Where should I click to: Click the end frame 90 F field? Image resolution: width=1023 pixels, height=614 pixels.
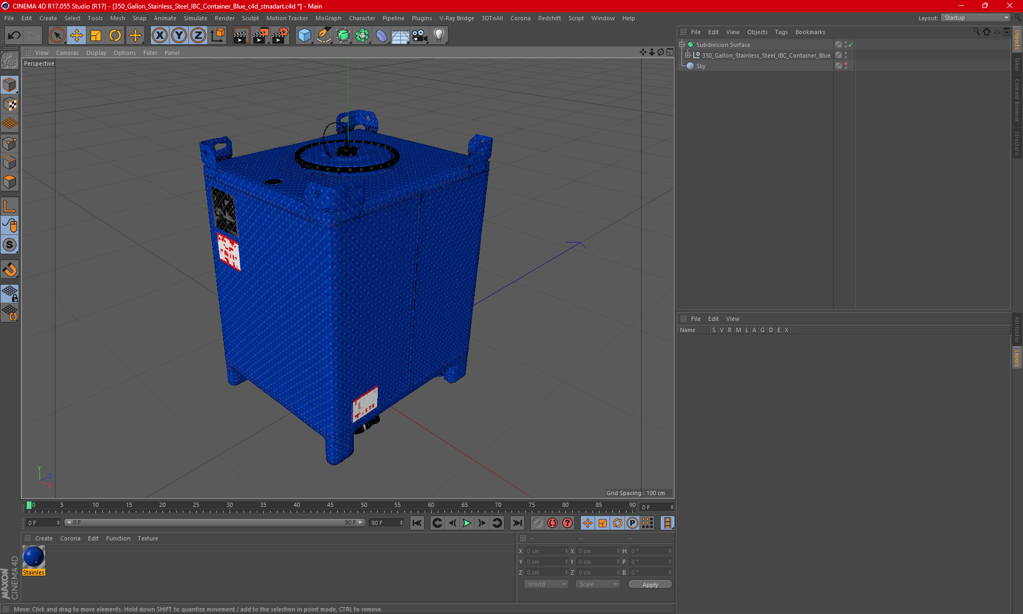pyautogui.click(x=387, y=523)
